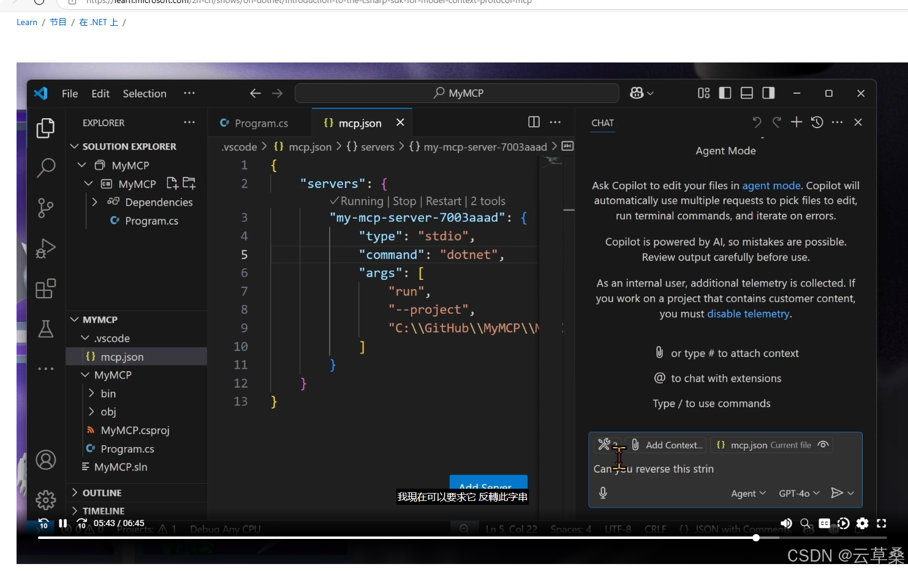Go forward with the right arrow

point(278,93)
